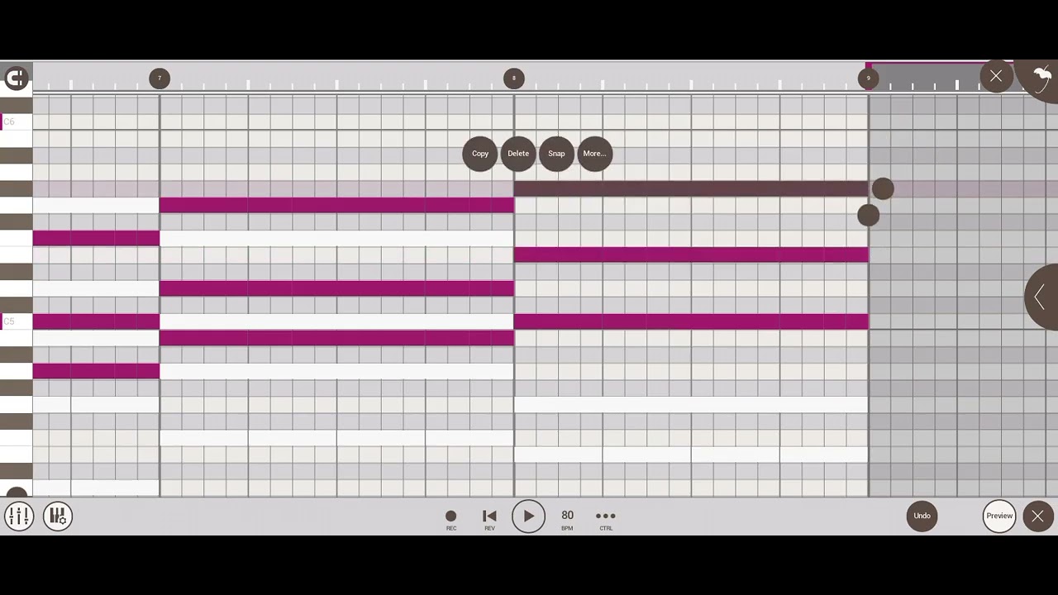The width and height of the screenshot is (1058, 595).
Task: Copy the selected note
Action: 480,154
